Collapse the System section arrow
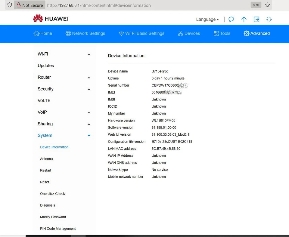Image resolution: width=289 pixels, height=237 pixels. tap(89, 136)
